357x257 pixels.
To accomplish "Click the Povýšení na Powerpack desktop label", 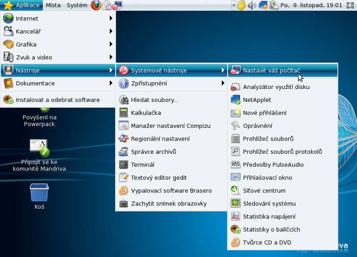I will 39,121.
